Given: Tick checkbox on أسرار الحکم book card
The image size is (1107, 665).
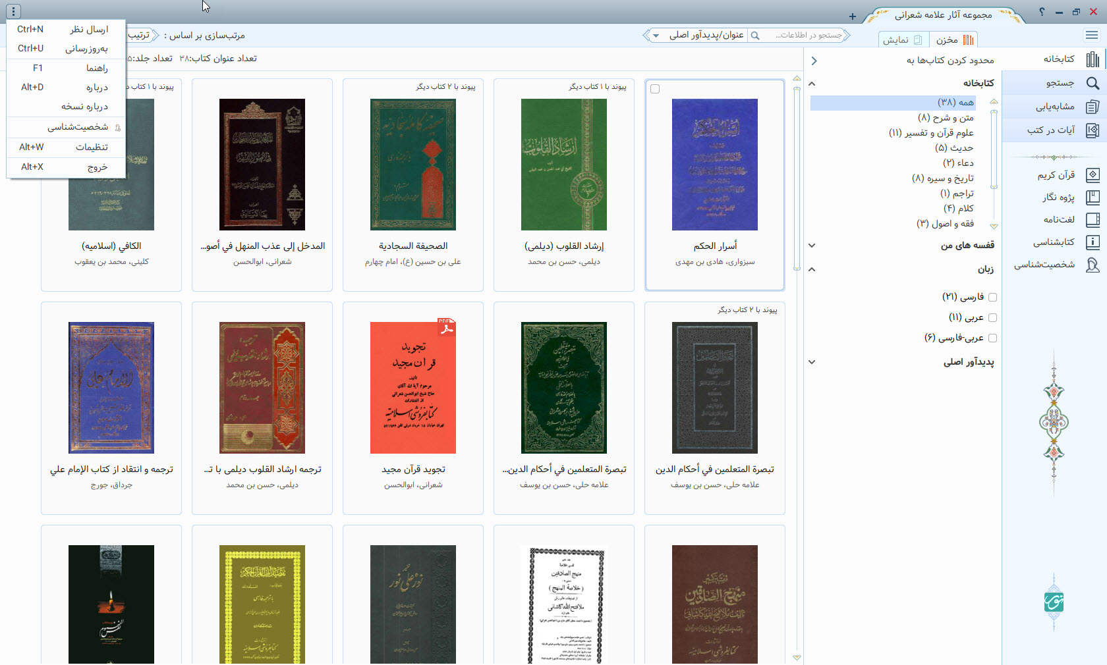Looking at the screenshot, I should click(x=655, y=89).
